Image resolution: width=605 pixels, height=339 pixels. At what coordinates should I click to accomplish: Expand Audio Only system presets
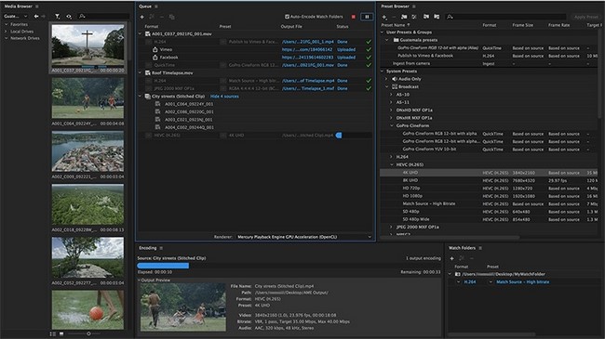coord(386,79)
